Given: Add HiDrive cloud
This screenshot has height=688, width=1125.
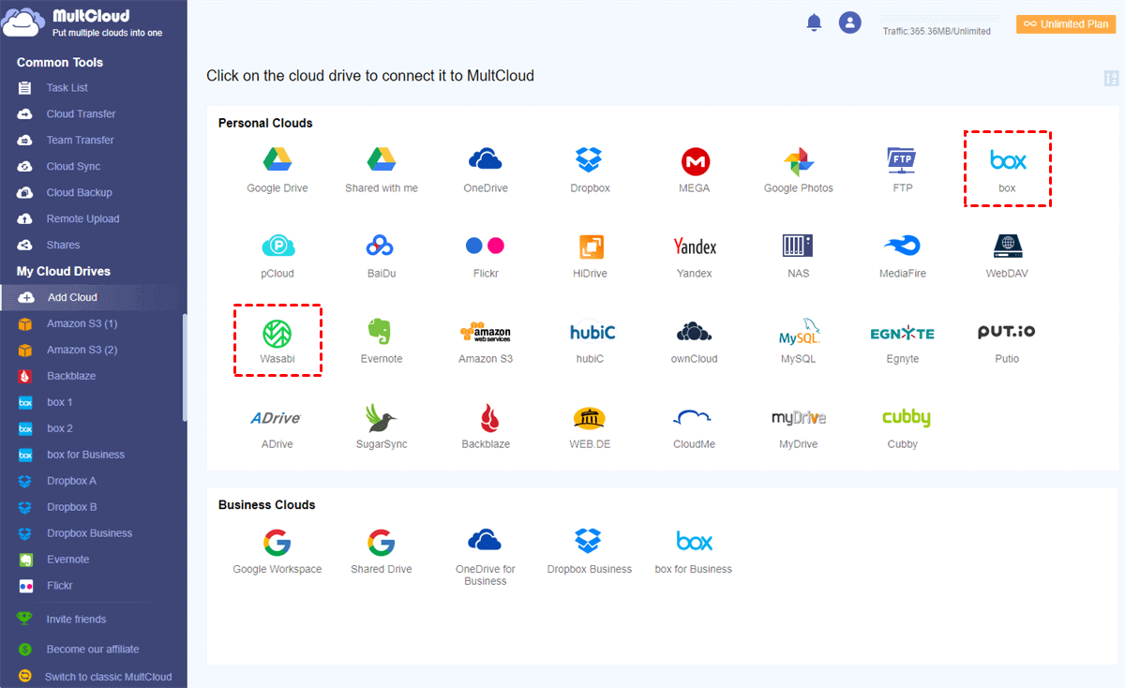Looking at the screenshot, I should coord(590,256).
